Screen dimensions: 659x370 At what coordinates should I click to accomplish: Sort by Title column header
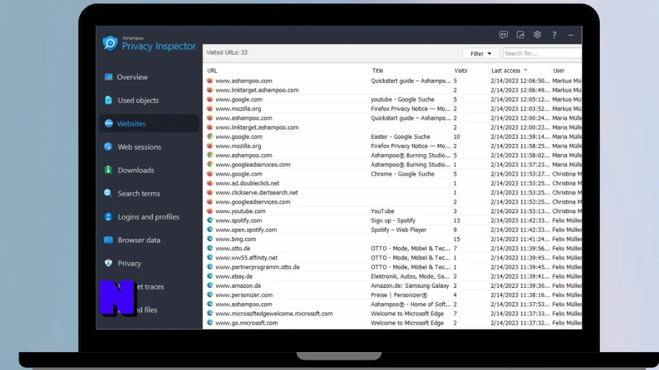[x=377, y=71]
